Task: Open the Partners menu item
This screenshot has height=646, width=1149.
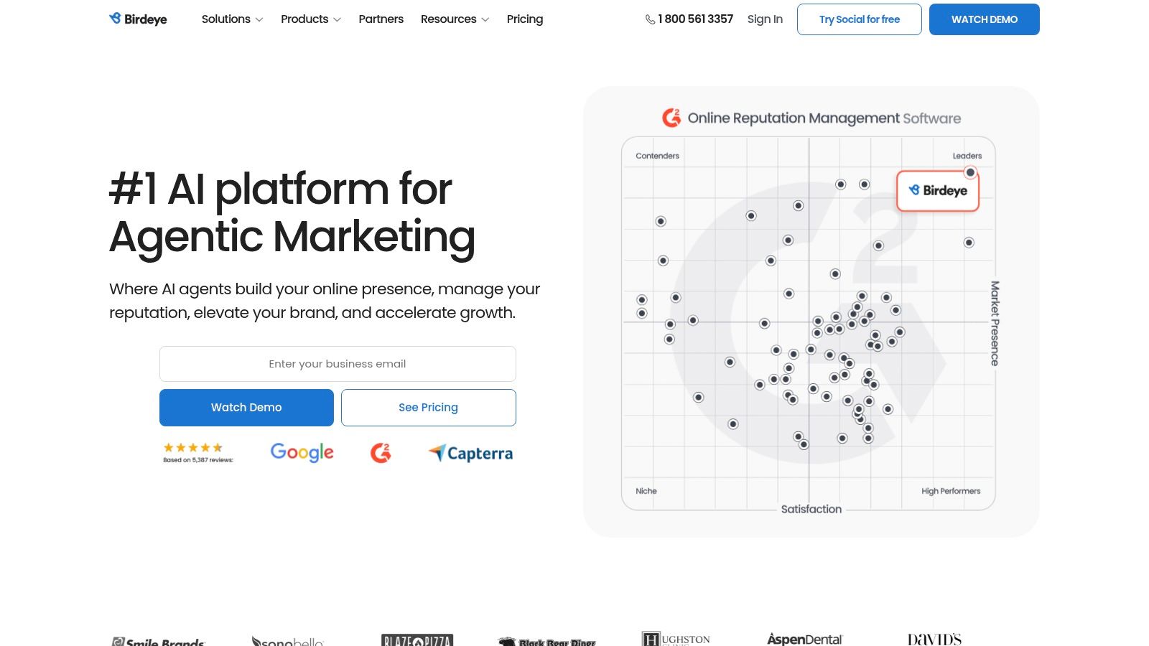Action: (x=381, y=19)
